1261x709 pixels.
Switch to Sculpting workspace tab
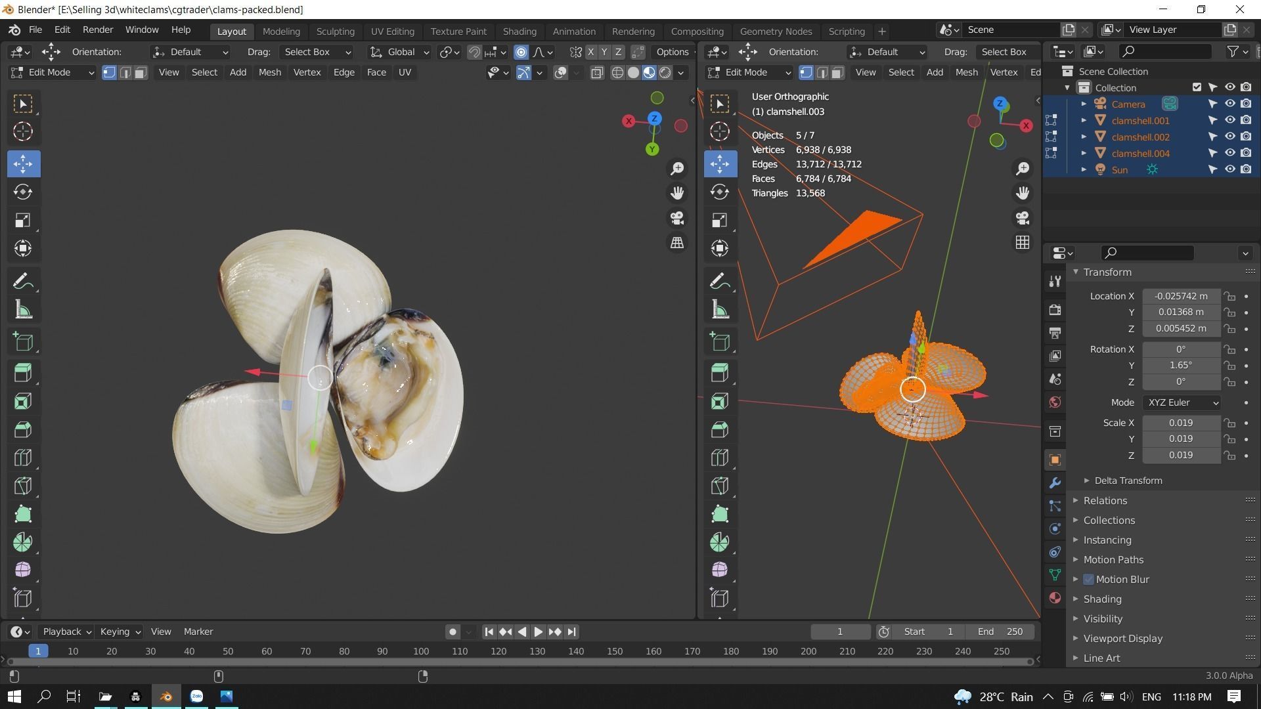click(x=335, y=31)
